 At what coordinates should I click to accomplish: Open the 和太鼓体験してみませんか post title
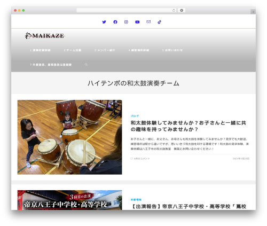(189, 126)
